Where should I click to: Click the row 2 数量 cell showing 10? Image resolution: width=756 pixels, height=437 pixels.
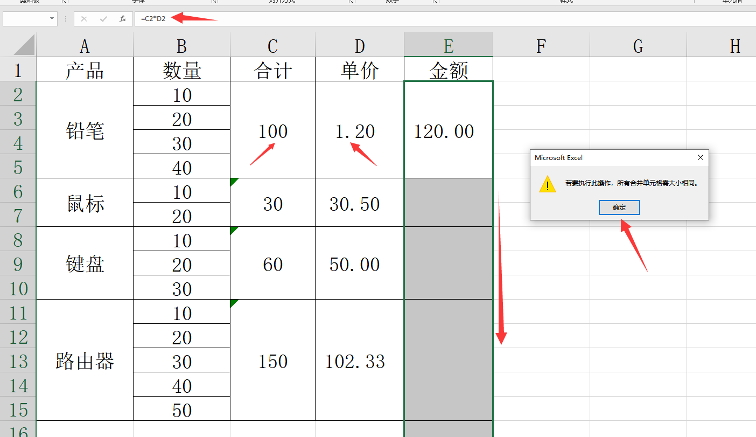click(x=181, y=93)
